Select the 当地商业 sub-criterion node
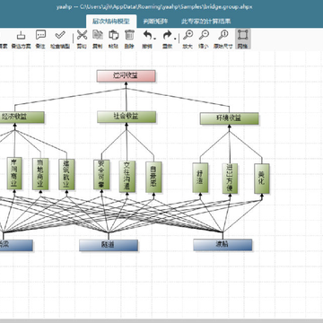 point(40,174)
